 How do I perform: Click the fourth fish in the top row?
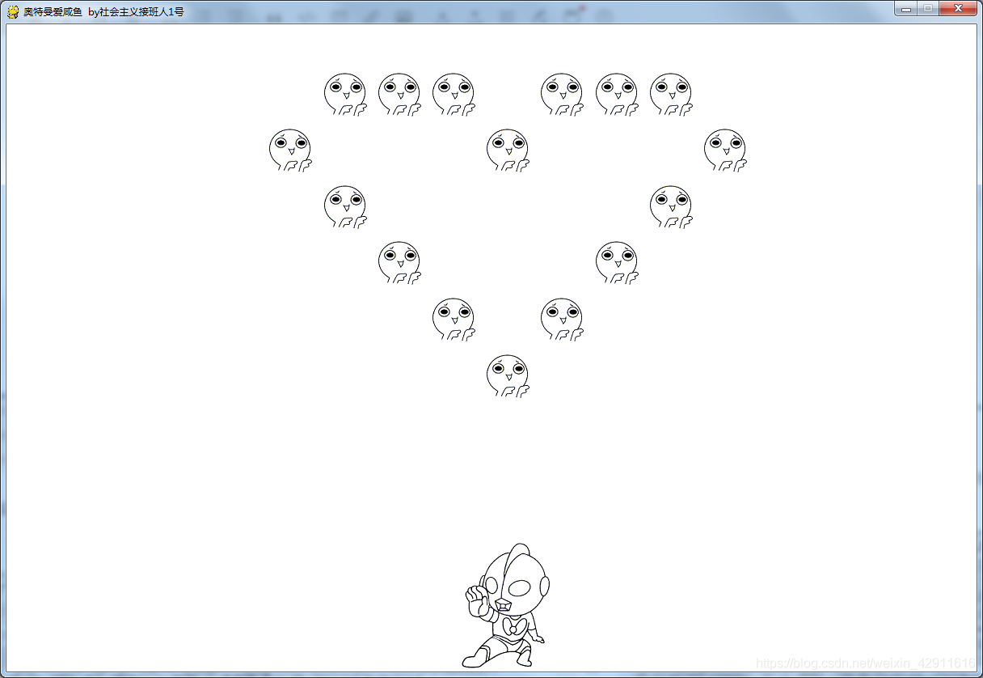tap(562, 95)
